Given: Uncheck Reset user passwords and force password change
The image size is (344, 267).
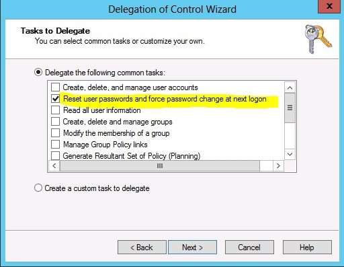Looking at the screenshot, I should click(x=55, y=99).
